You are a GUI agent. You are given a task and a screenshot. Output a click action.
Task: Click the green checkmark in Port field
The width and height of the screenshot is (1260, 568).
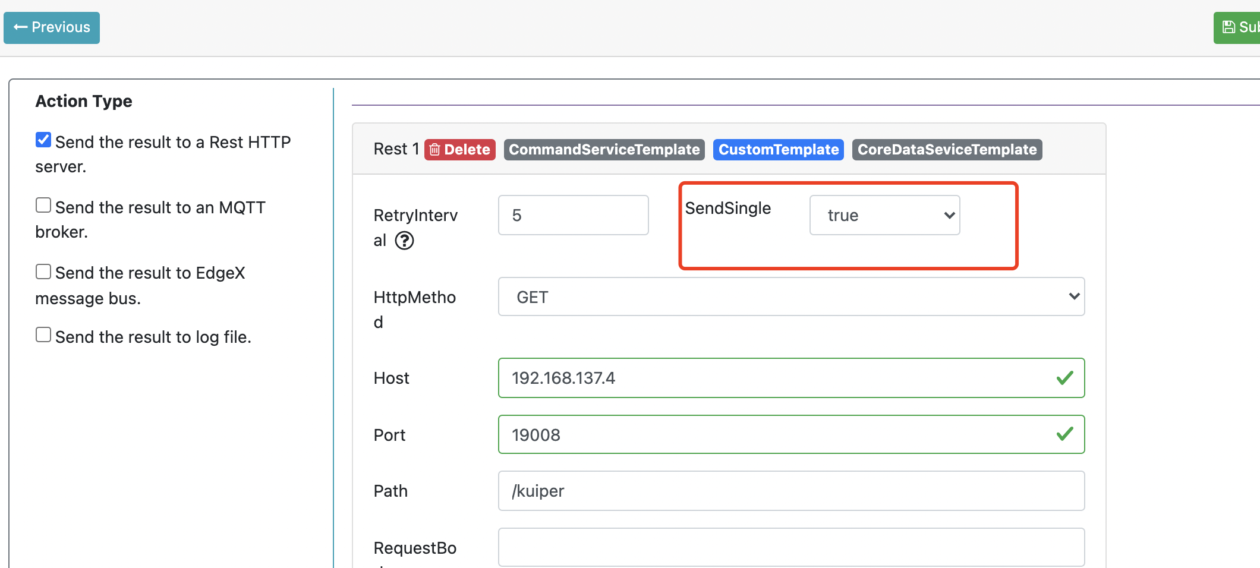tap(1065, 434)
